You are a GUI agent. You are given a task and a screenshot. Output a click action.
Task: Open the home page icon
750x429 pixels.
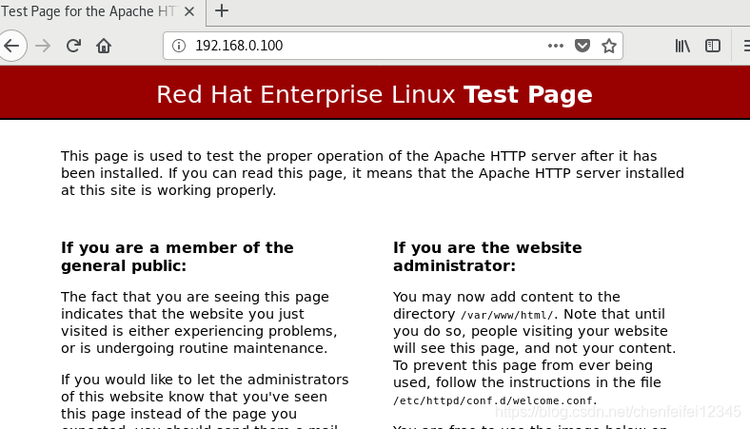click(x=104, y=46)
